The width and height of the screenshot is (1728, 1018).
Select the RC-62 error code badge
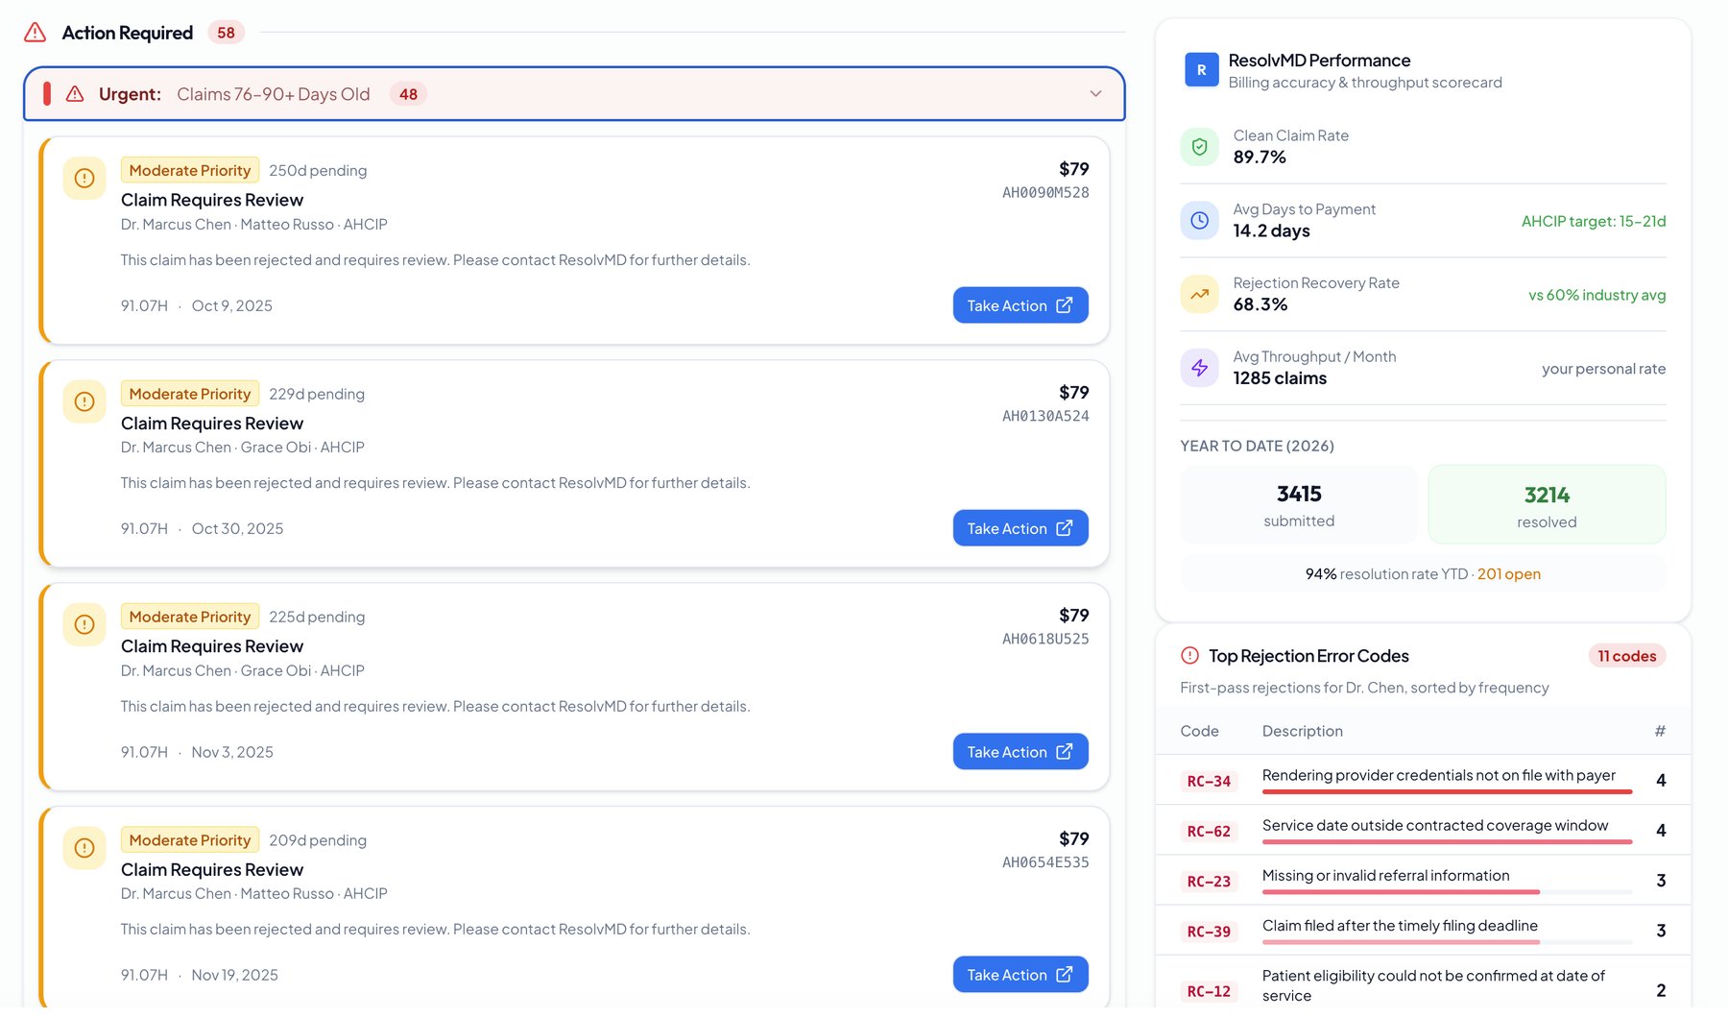tap(1209, 831)
